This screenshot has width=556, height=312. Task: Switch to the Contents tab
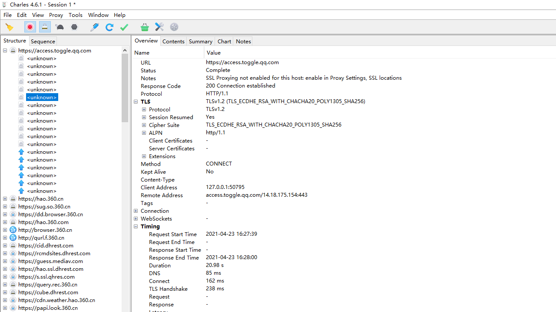(x=173, y=41)
